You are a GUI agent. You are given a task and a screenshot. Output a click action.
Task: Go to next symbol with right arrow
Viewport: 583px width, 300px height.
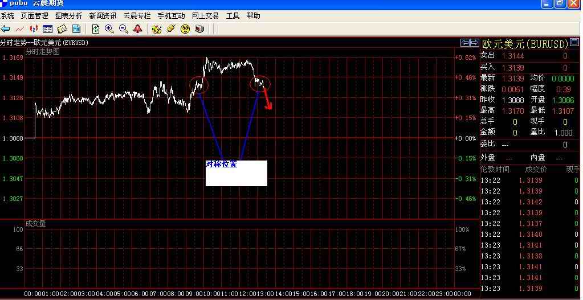pos(474,42)
